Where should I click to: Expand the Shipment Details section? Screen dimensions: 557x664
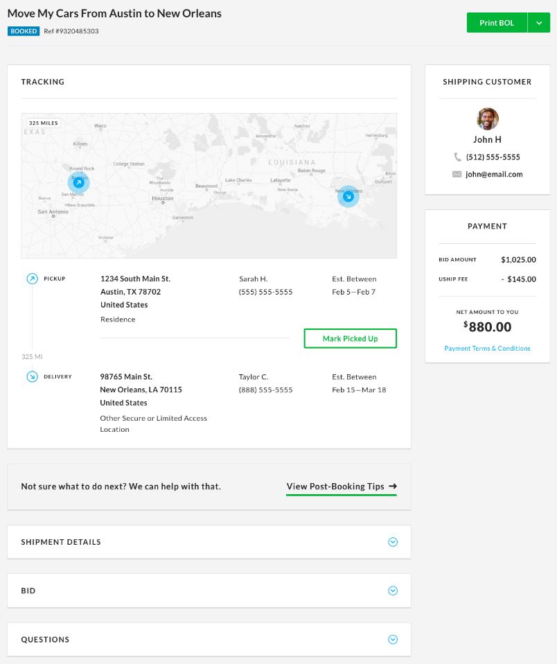[393, 542]
